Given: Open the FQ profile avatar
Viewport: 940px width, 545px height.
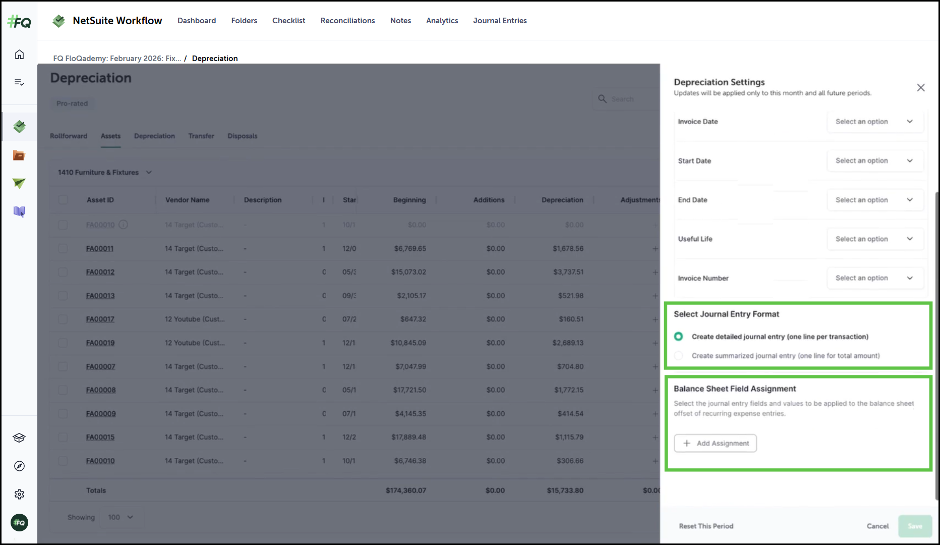Looking at the screenshot, I should 19,523.
